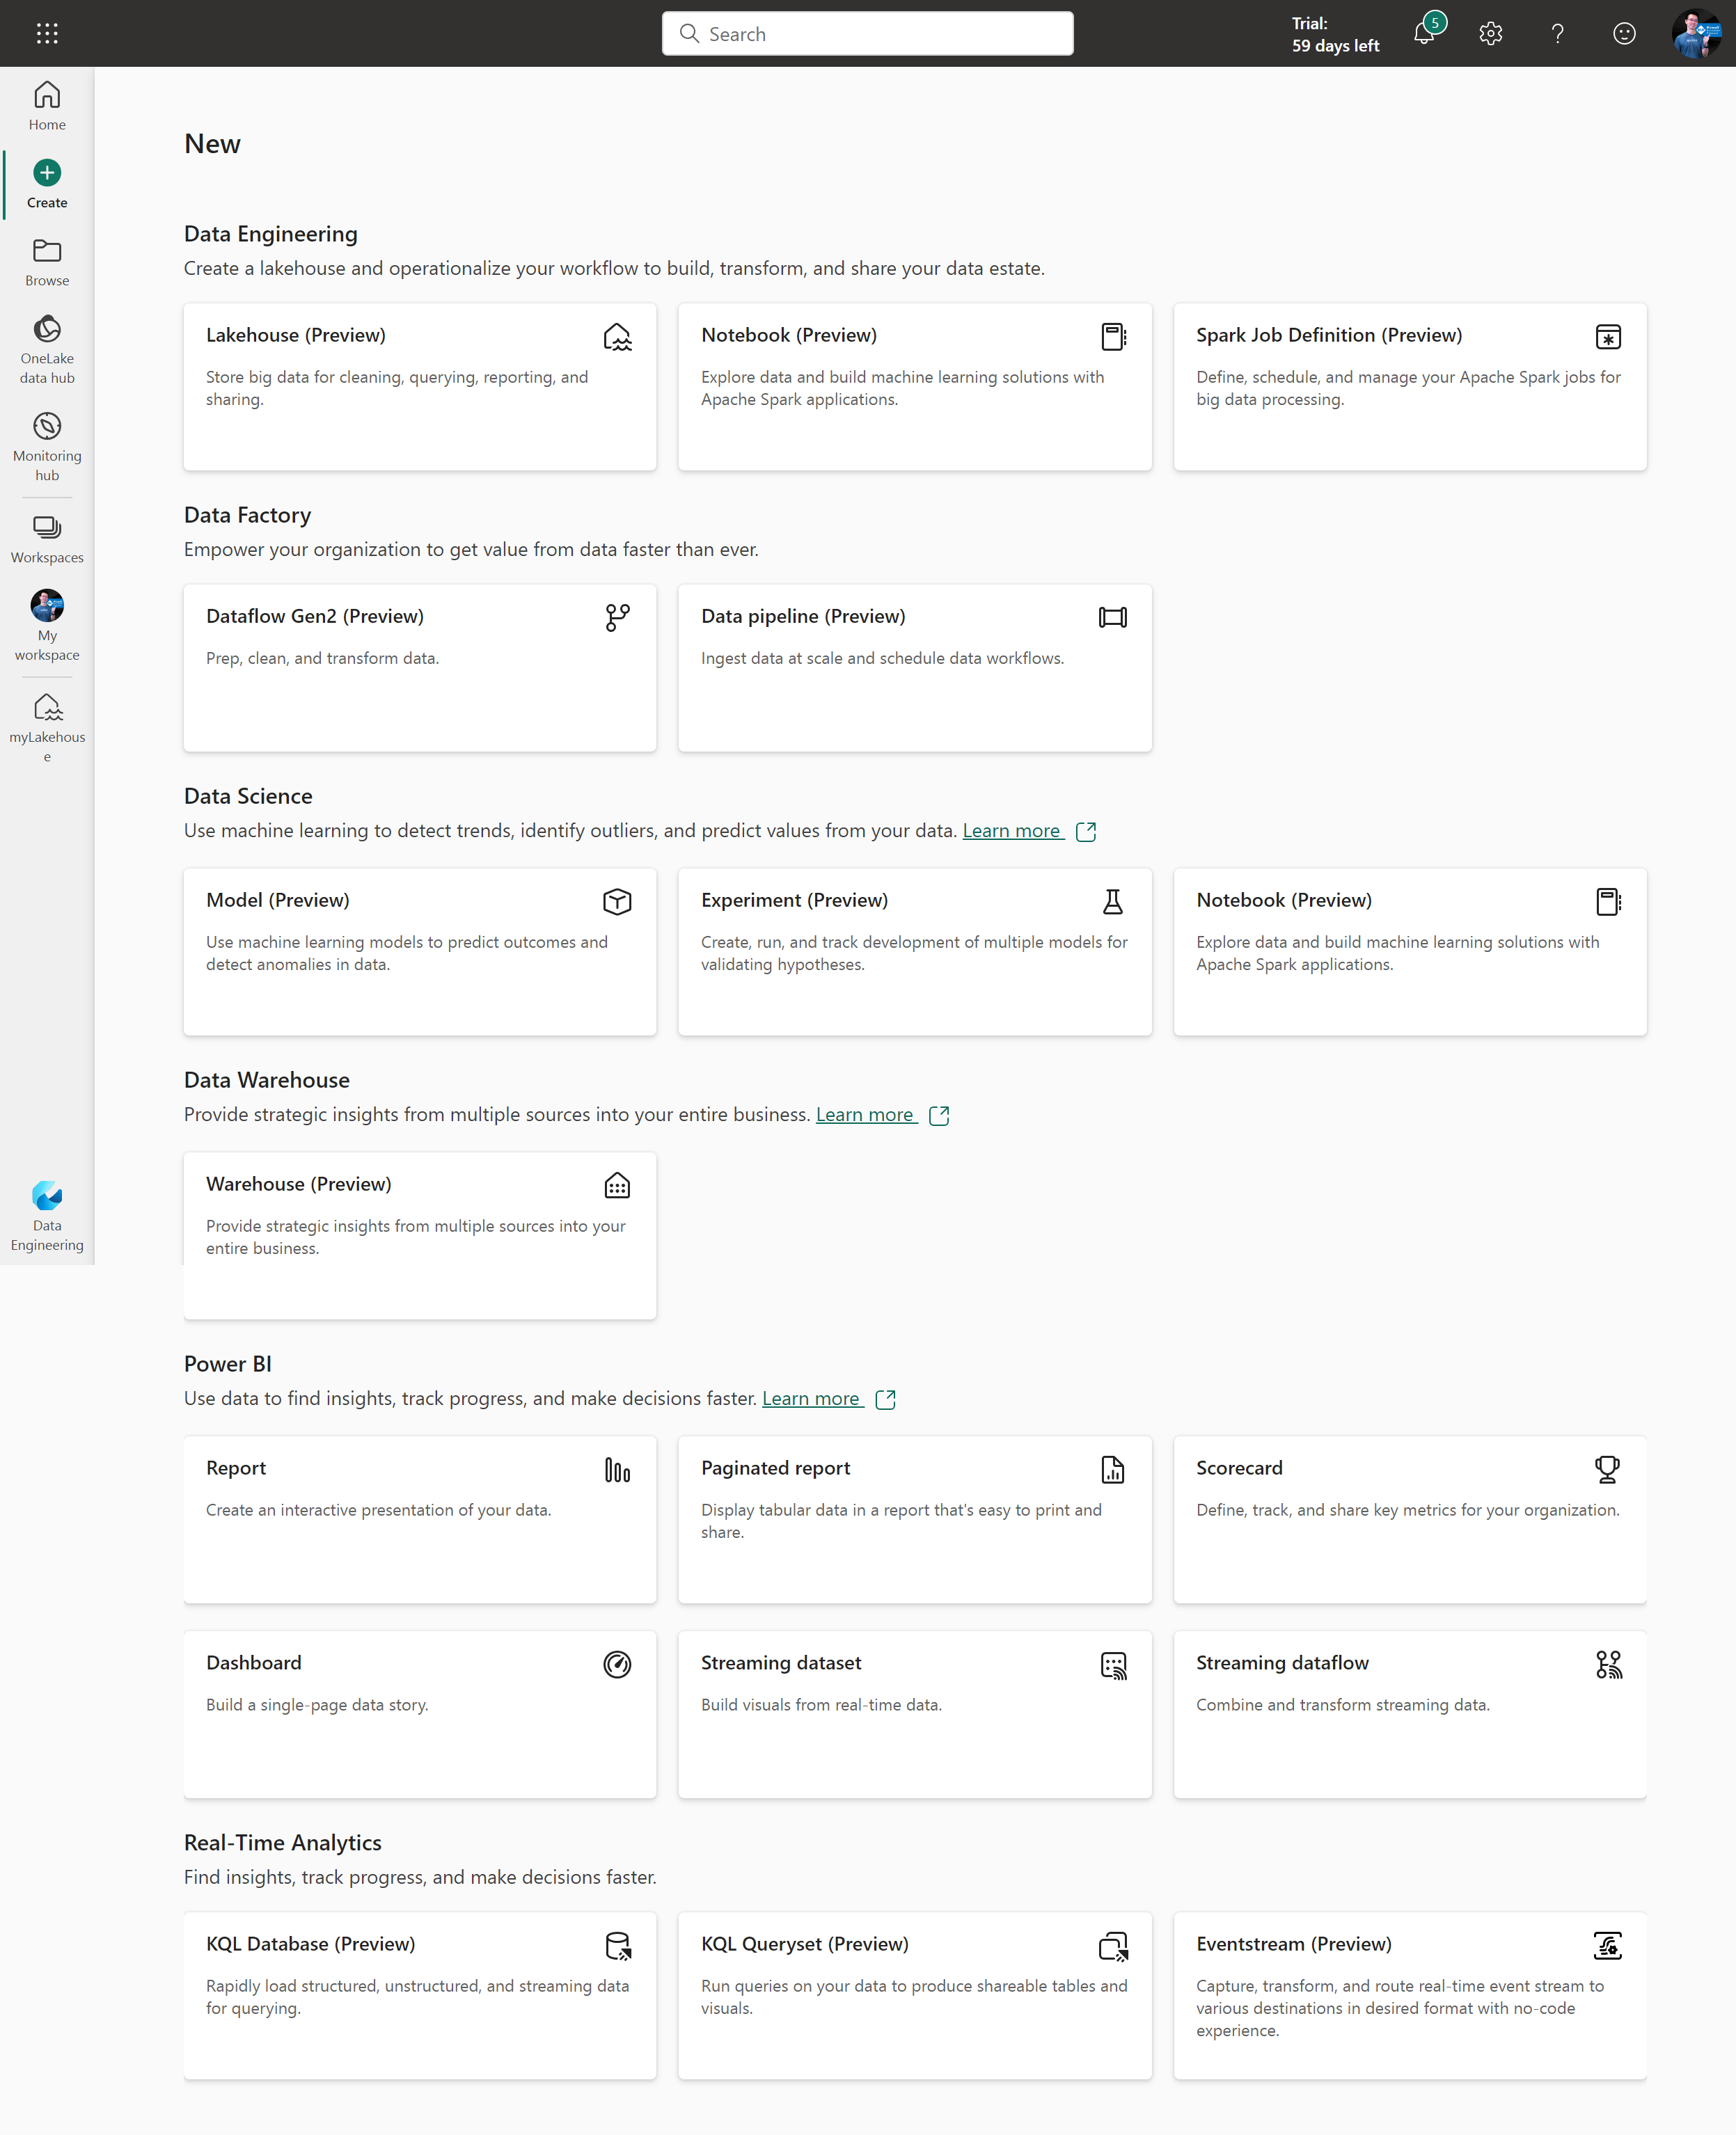
Task: Open the Power BI Learn more link
Action: [812, 1398]
